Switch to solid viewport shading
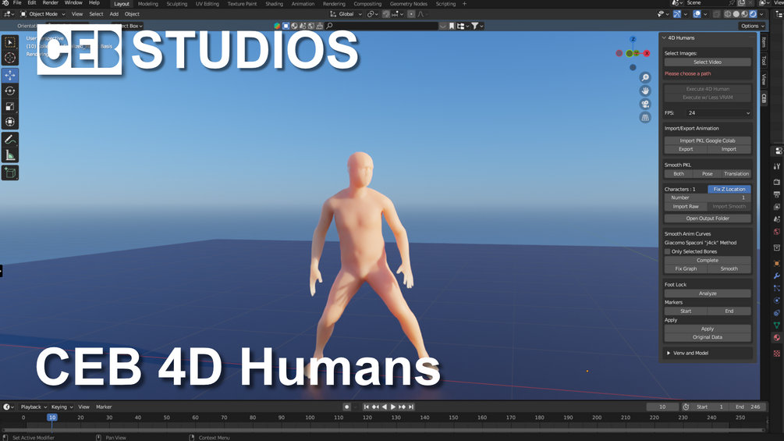Screen dimensions: 784x441 736,14
